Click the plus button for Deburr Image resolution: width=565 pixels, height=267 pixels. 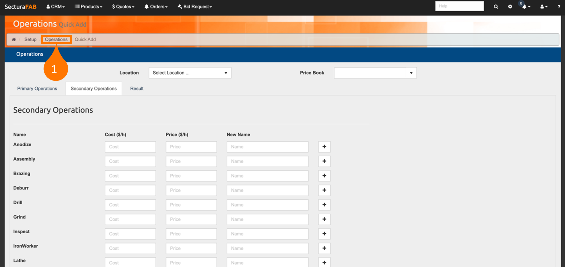[324, 190]
